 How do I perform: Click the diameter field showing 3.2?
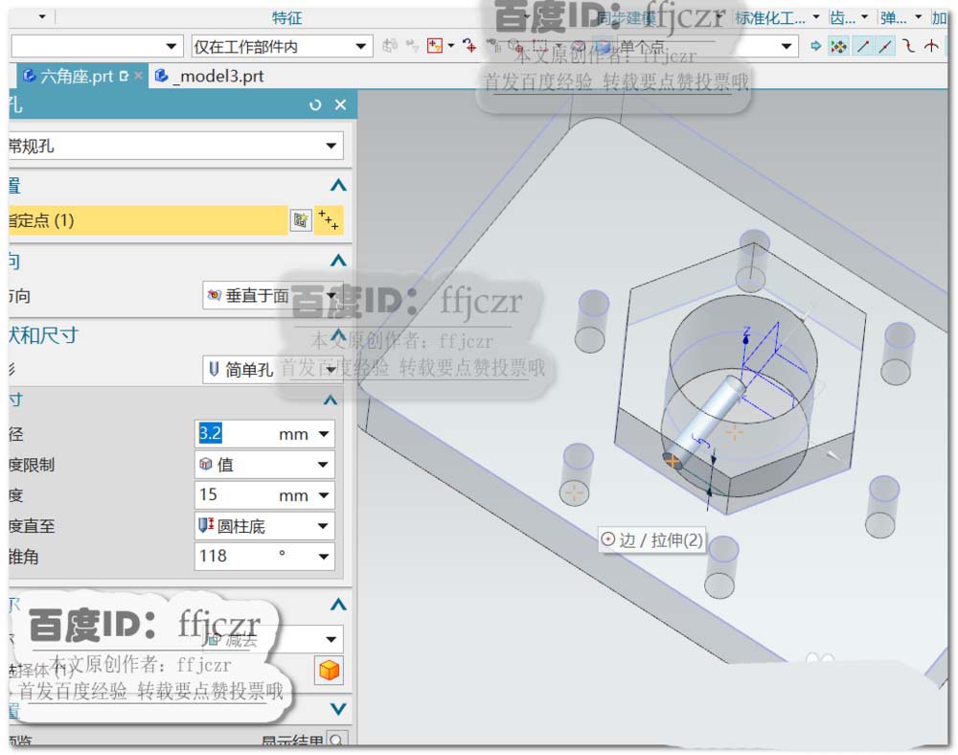click(236, 434)
